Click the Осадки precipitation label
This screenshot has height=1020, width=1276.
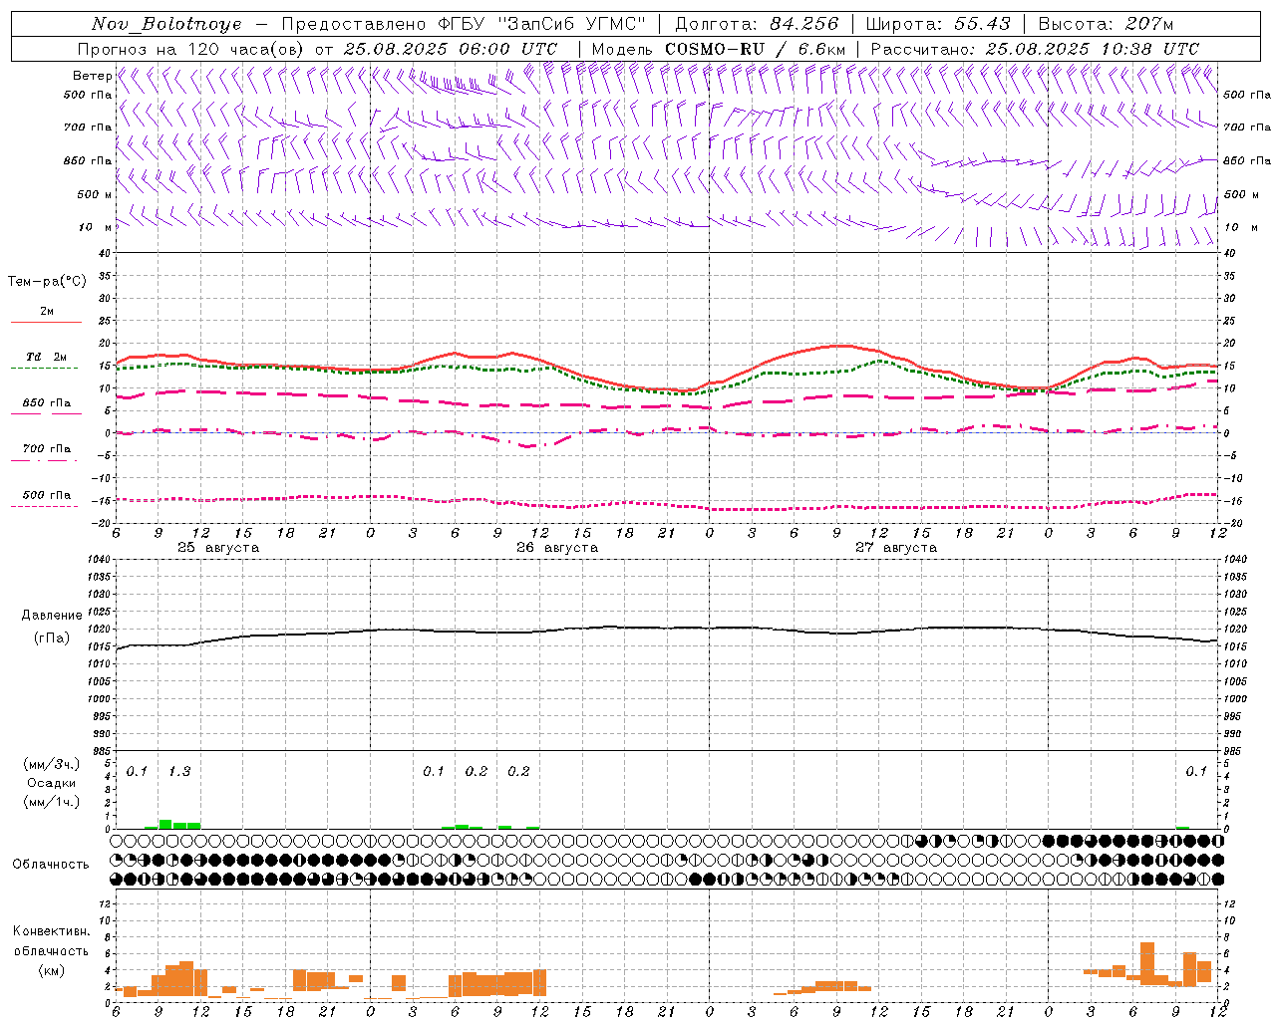coord(52,783)
